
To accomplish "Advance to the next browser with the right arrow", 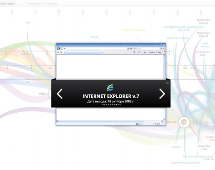I will tap(162, 93).
